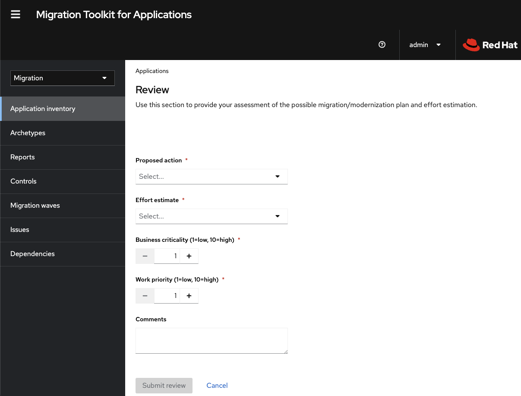The image size is (521, 396).
Task: Increase Work priority with plus button
Action: point(189,296)
